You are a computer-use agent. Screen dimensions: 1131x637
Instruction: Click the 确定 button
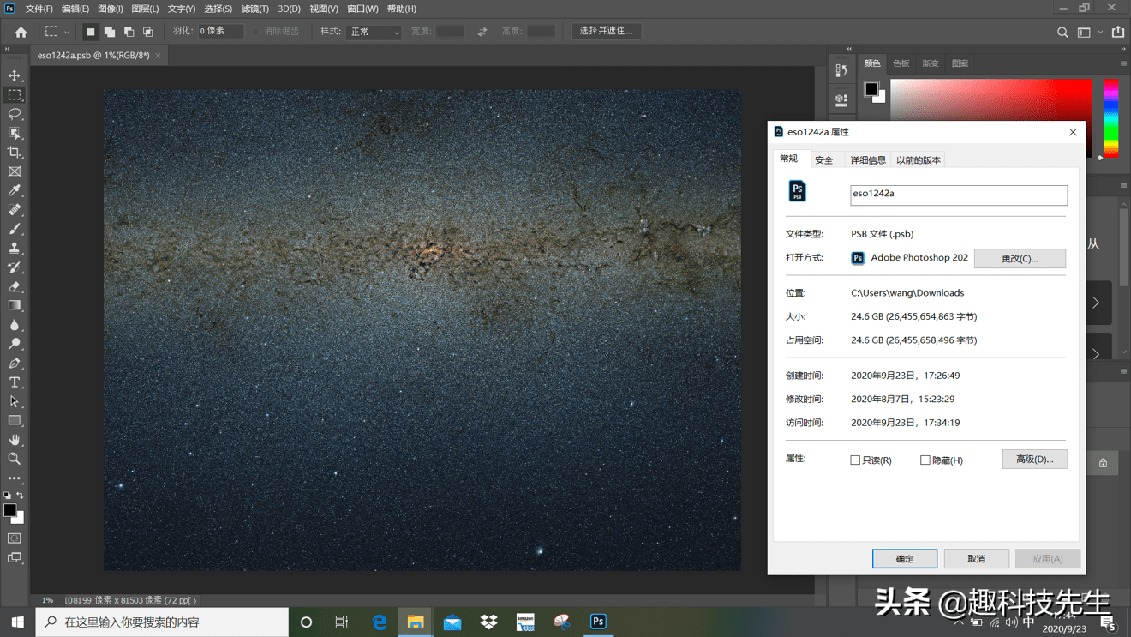pyautogui.click(x=905, y=559)
